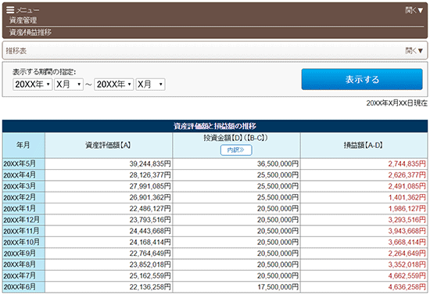Image resolution: width=430 pixels, height=295 pixels.
Task: Click profit value 4,662,559円
Action: pyautogui.click(x=407, y=275)
